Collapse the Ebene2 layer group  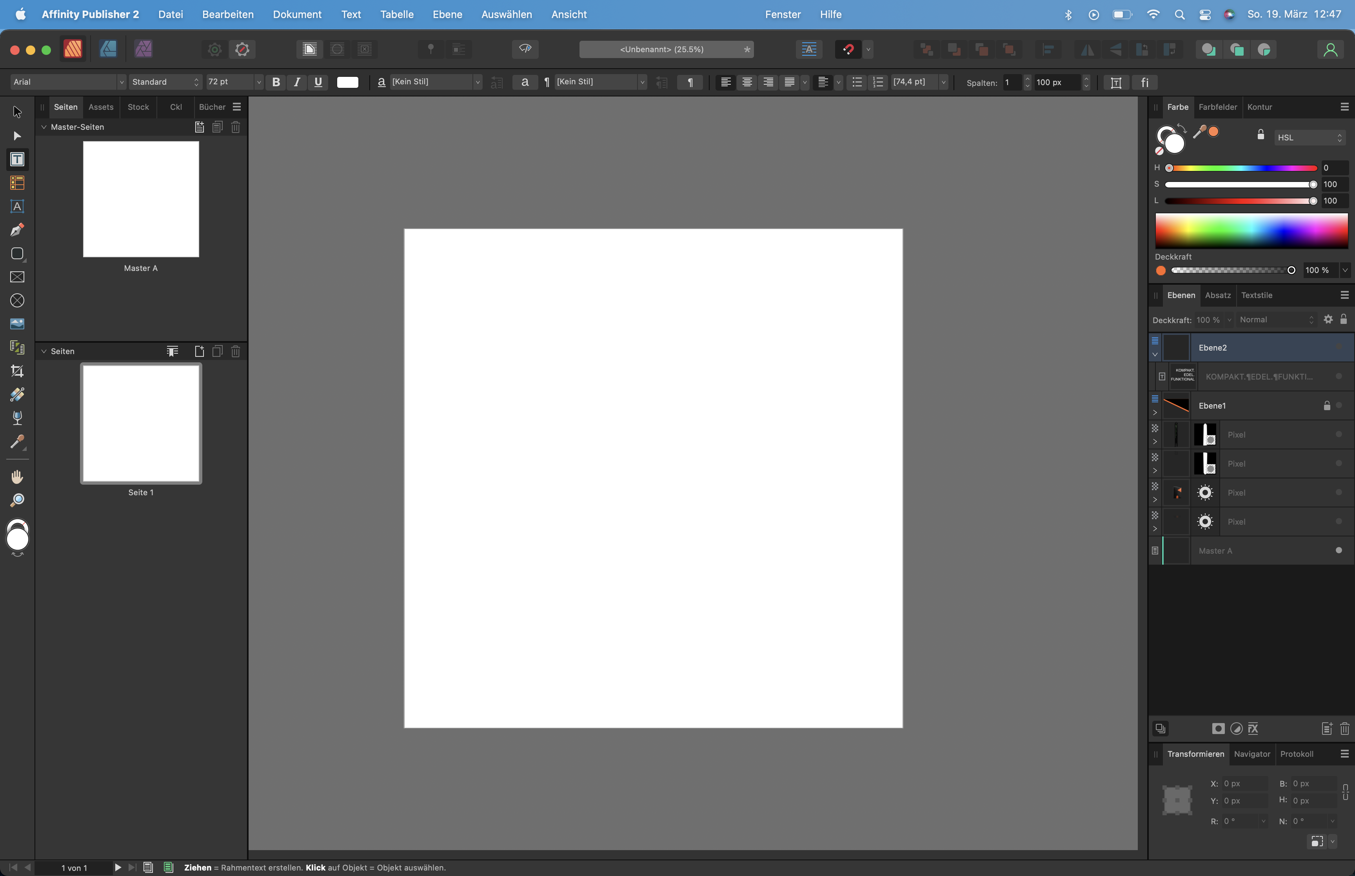tap(1155, 354)
